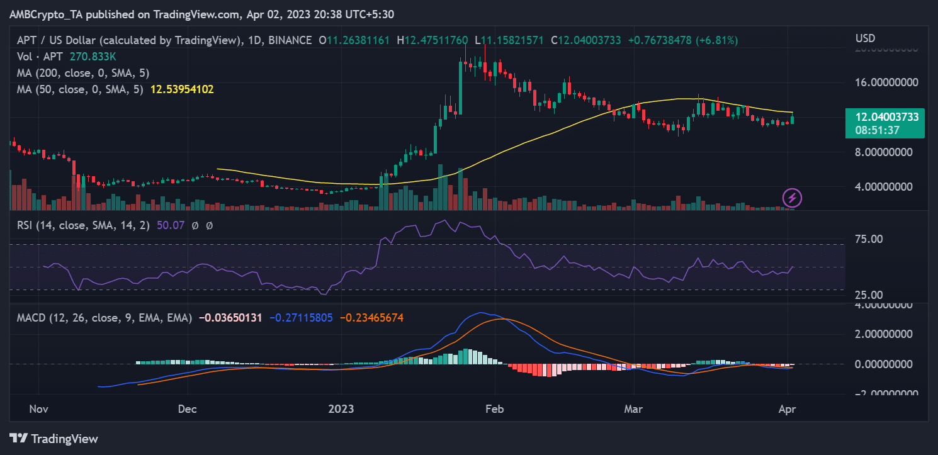The image size is (938, 455).
Task: Click the RSI indicator legend label
Action: pos(83,225)
